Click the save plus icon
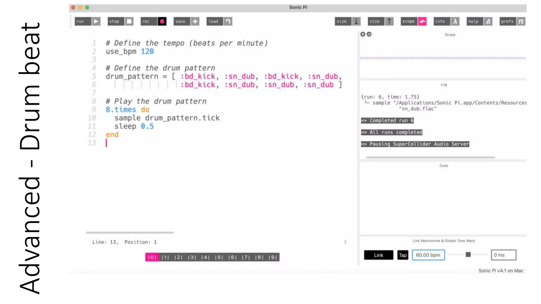Viewport: 541px width, 304px height. 195,21
